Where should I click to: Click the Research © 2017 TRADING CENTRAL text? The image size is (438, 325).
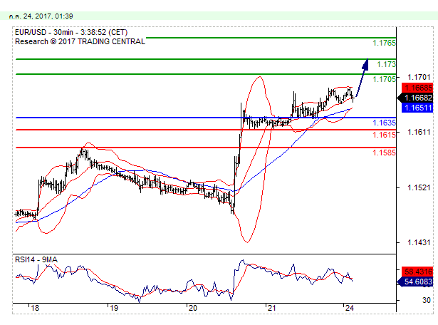click(x=80, y=41)
